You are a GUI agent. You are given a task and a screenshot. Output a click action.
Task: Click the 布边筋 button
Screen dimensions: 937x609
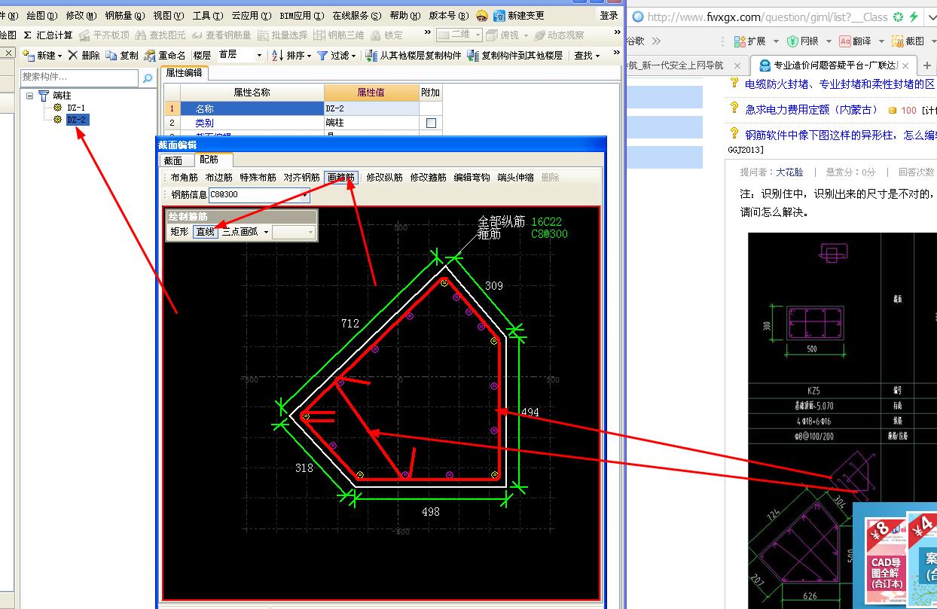[218, 178]
